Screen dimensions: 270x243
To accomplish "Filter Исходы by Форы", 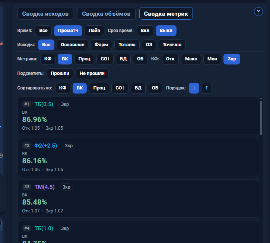I will (101, 45).
